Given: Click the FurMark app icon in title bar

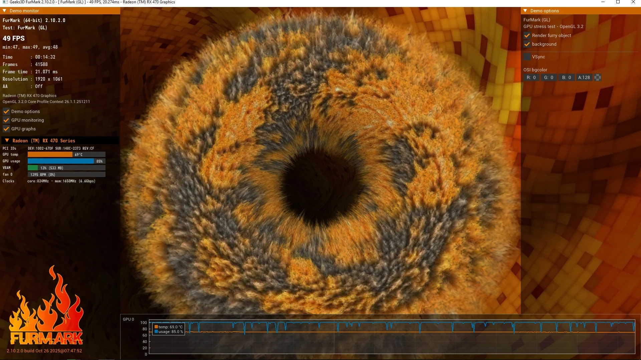Looking at the screenshot, I should pos(5,2).
